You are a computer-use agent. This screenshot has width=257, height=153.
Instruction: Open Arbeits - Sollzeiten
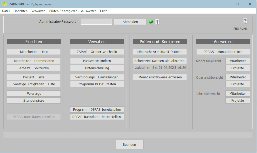[34, 68]
